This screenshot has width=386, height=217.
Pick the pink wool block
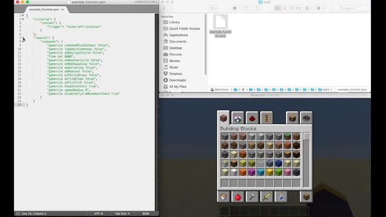[x=287, y=172]
